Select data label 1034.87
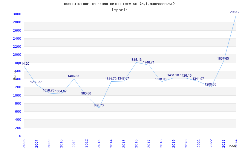 point(61,91)
